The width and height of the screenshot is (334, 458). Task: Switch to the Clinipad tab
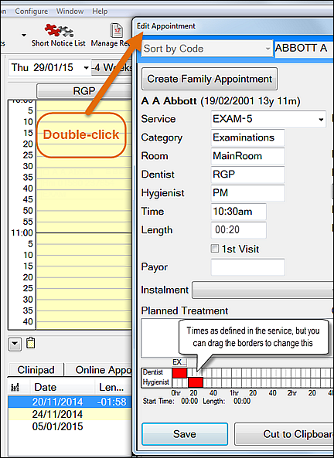36,370
